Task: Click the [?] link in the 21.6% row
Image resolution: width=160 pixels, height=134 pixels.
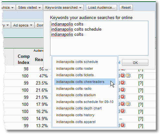Action: [141, 90]
